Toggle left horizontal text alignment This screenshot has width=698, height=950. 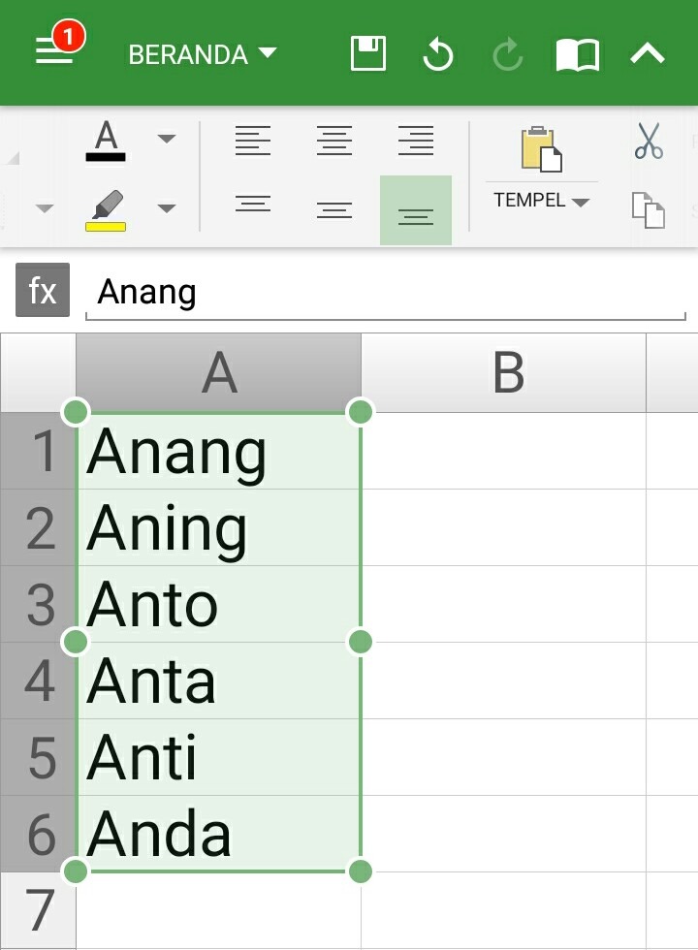(x=253, y=142)
